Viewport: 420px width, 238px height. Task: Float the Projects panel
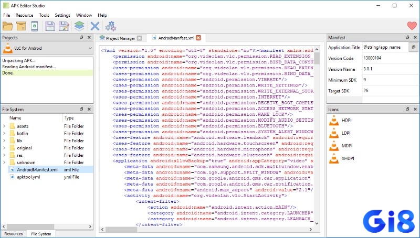tap(81, 37)
